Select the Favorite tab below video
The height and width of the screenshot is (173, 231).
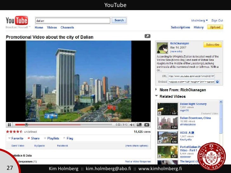point(16,138)
